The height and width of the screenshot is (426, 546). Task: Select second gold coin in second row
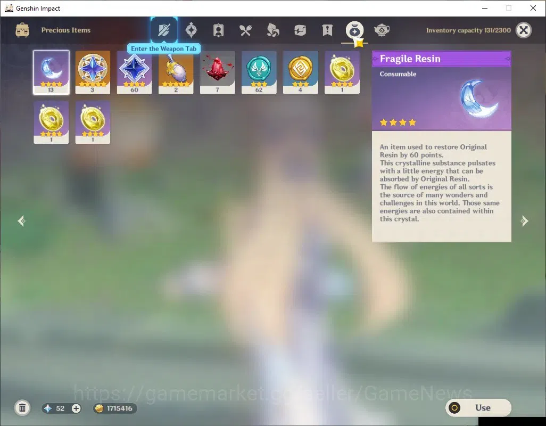[x=93, y=122]
